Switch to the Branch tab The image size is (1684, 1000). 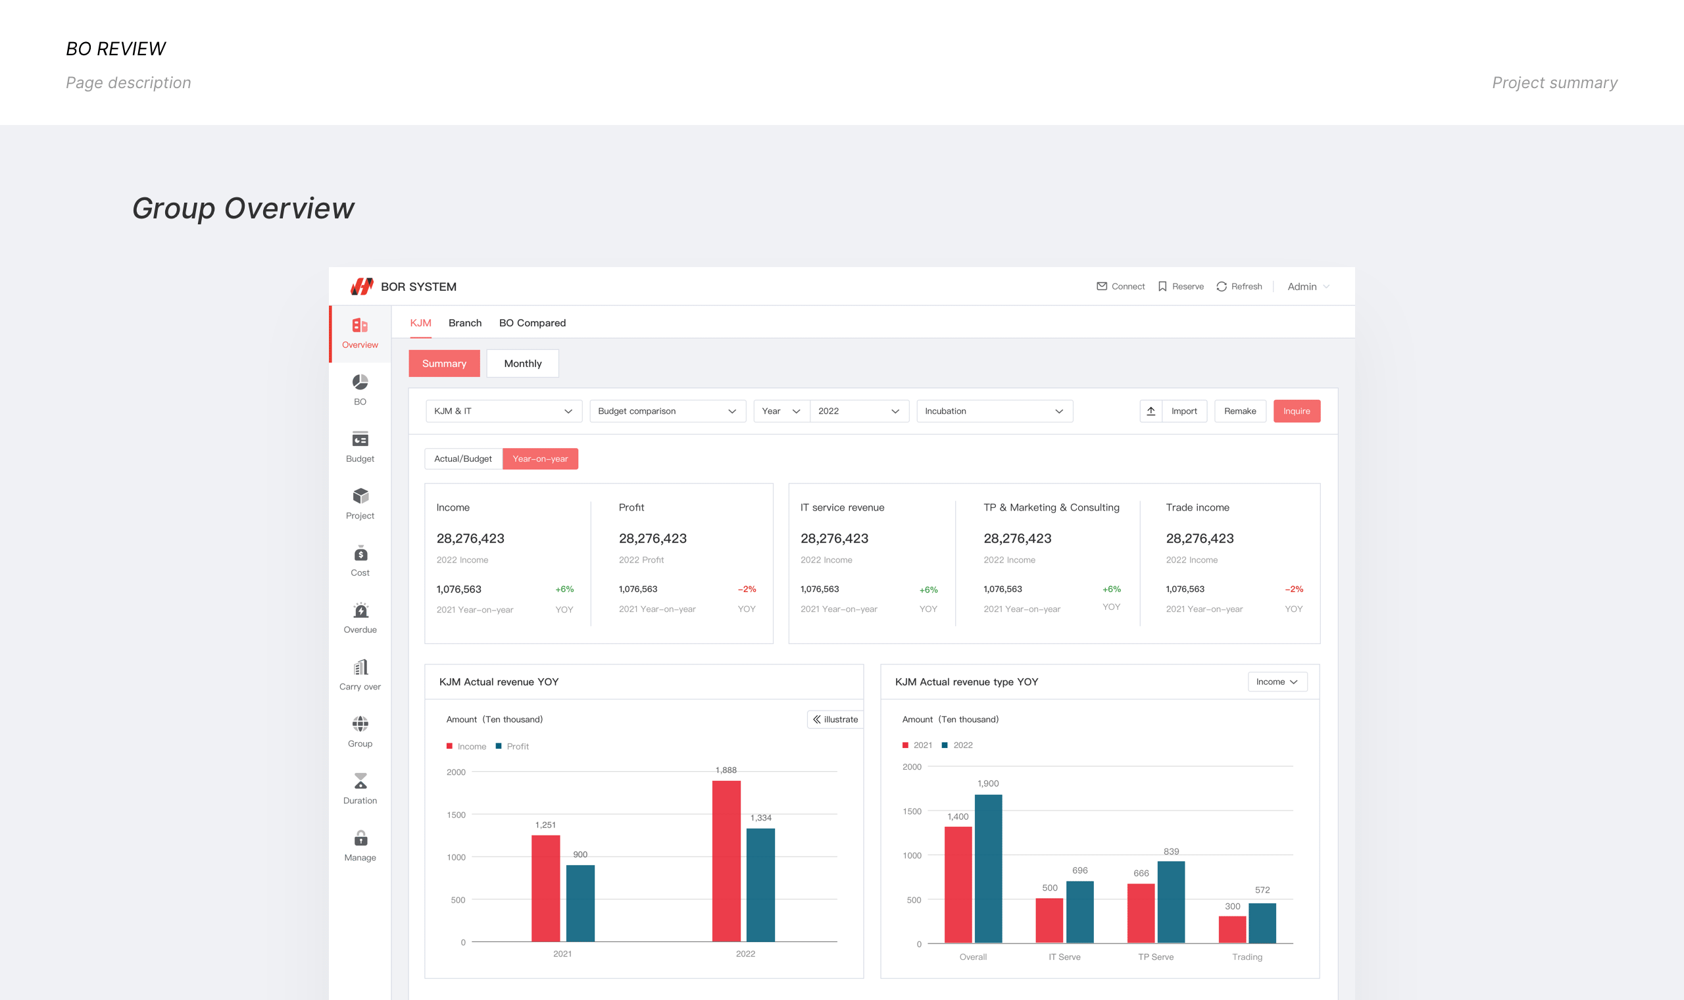click(x=465, y=323)
